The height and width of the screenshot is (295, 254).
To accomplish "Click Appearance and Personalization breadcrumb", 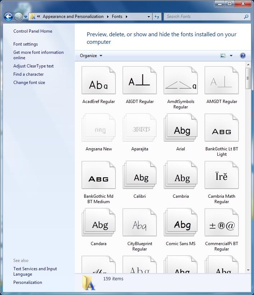I will pyautogui.click(x=73, y=17).
